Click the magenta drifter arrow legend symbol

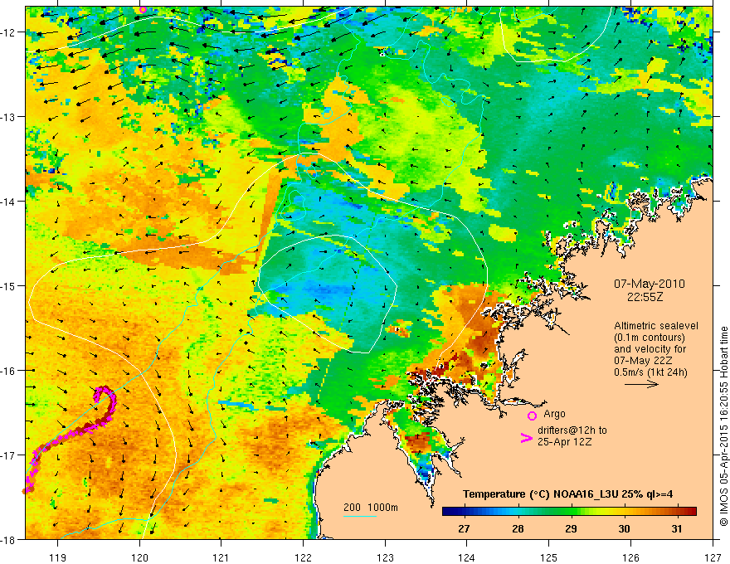click(526, 437)
